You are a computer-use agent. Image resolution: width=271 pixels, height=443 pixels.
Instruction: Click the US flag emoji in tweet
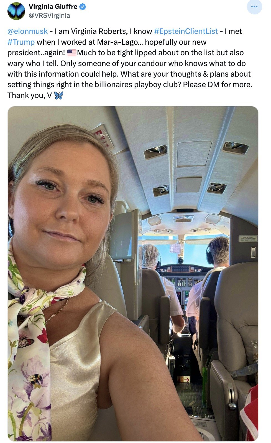pyautogui.click(x=72, y=53)
